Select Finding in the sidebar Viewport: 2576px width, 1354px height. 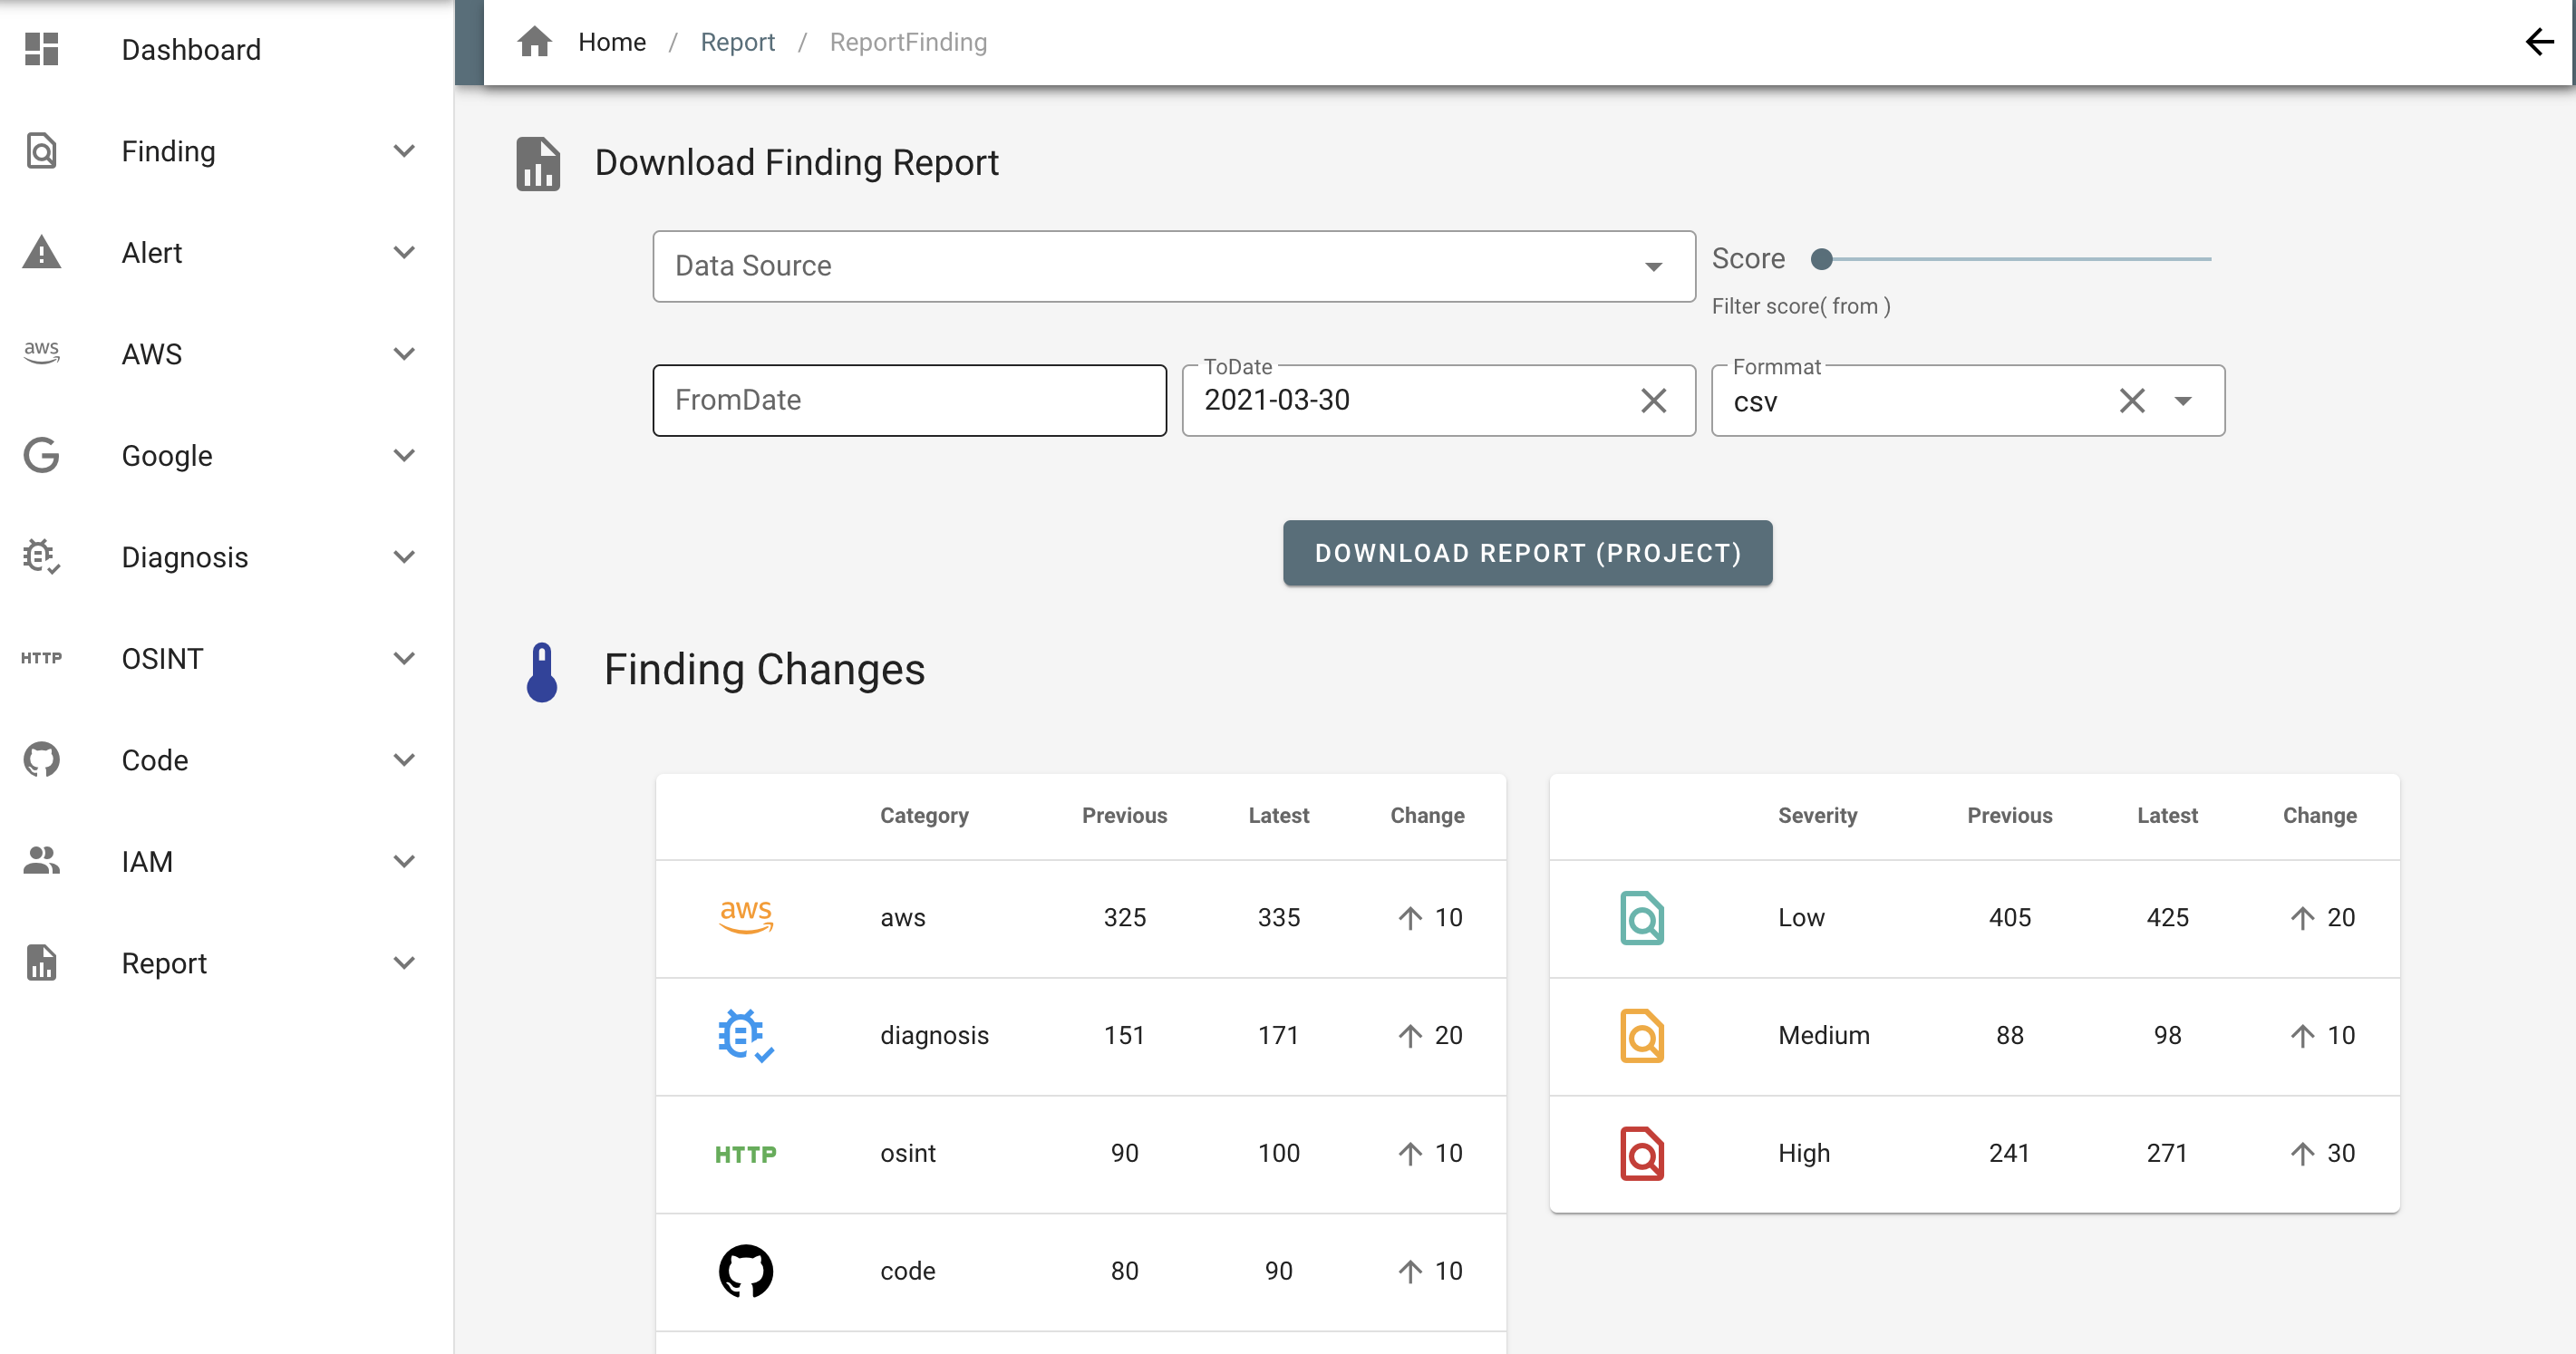(168, 151)
